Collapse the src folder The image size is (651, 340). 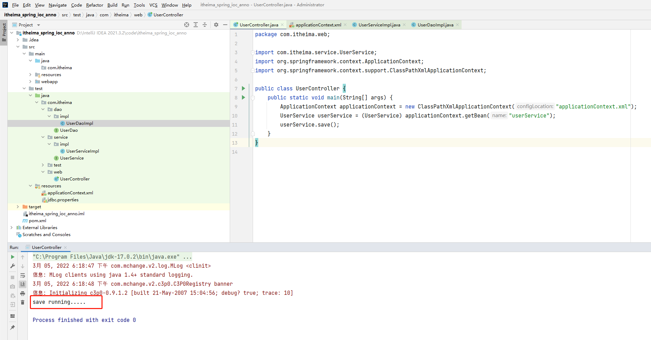click(18, 47)
